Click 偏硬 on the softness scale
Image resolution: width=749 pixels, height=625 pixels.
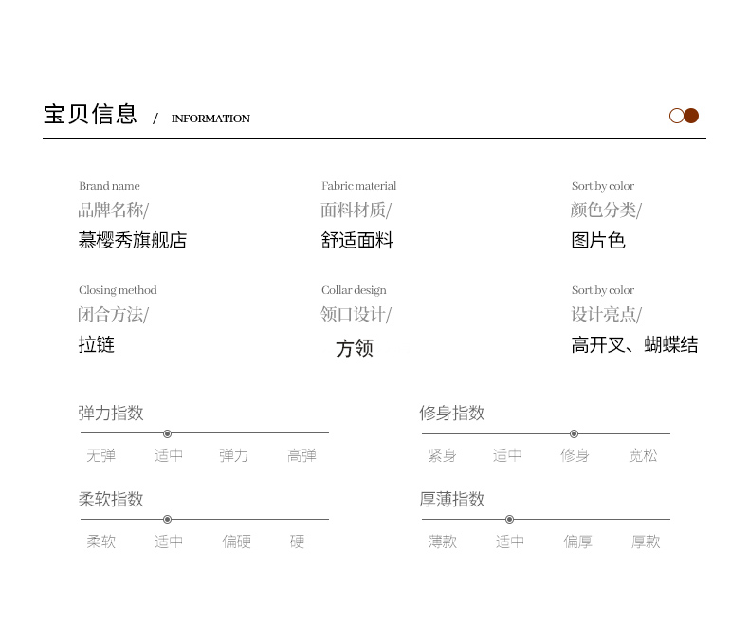pyautogui.click(x=236, y=542)
